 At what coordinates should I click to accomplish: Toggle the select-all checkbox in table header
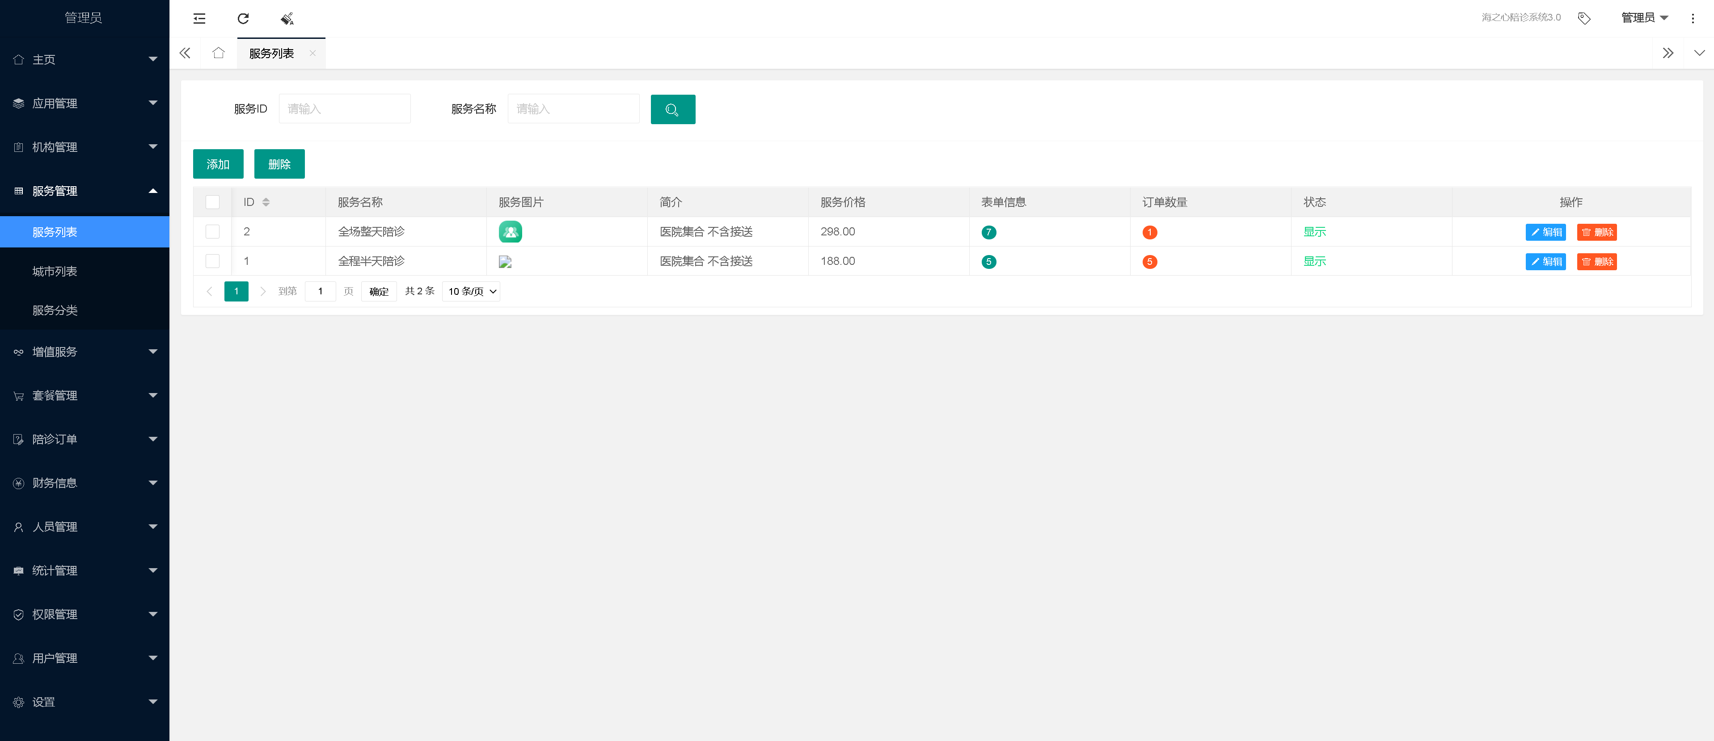pos(212,202)
